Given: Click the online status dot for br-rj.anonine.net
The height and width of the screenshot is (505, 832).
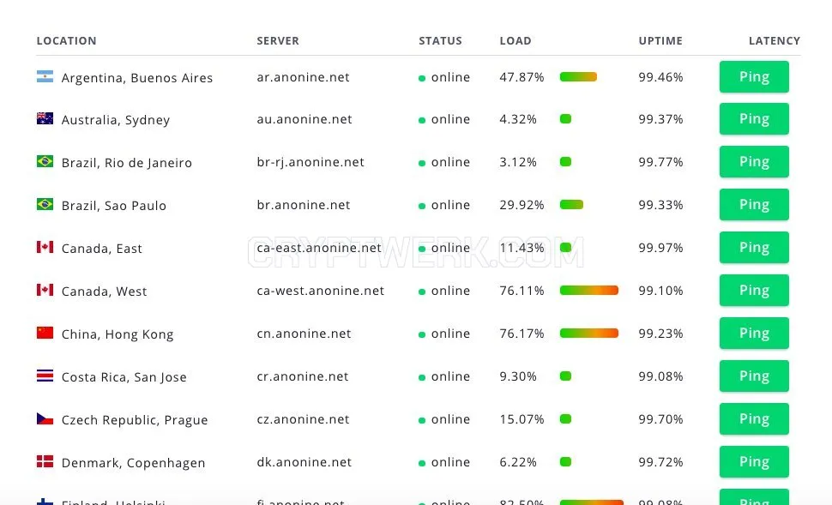Looking at the screenshot, I should 422,164.
